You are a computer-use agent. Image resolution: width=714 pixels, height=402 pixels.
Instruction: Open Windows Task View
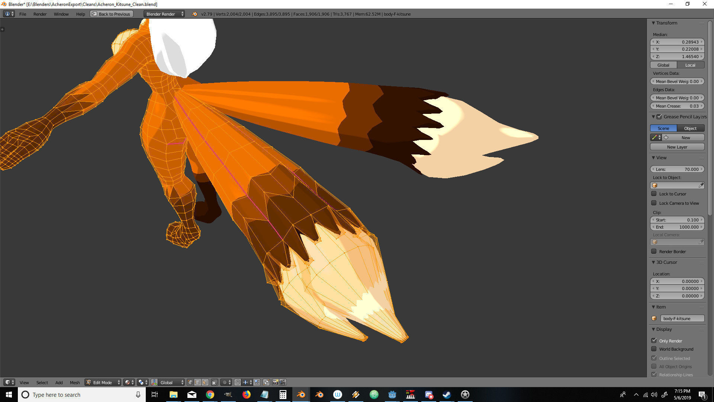click(x=155, y=395)
